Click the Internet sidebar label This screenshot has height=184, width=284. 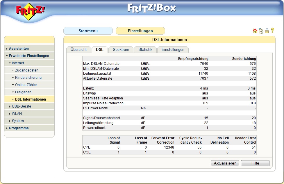(x=18, y=63)
